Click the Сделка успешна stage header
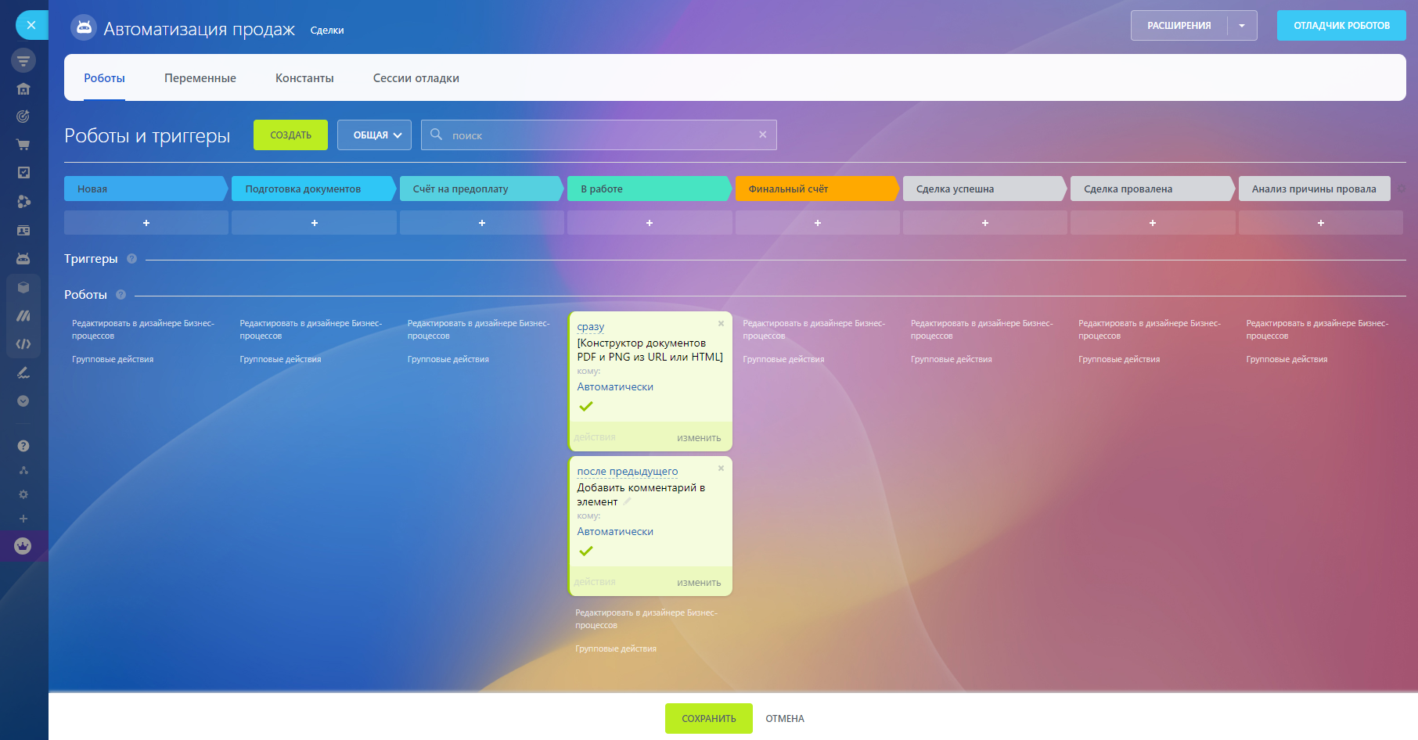 (984, 189)
